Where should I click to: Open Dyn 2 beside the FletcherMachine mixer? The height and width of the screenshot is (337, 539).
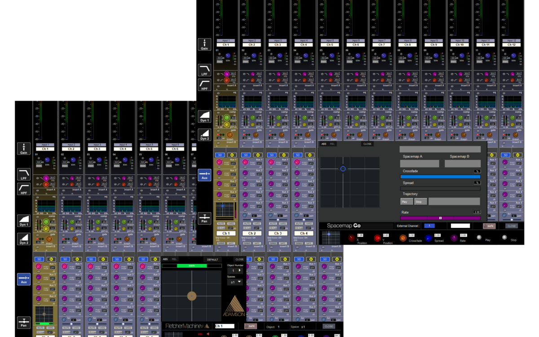pos(23,239)
